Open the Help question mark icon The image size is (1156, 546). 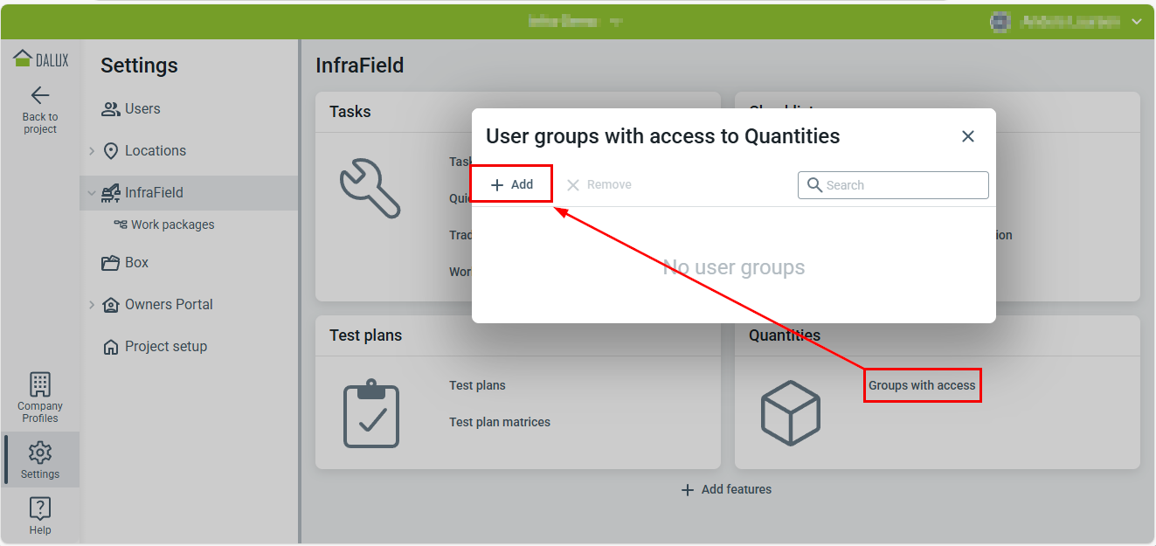[40, 508]
